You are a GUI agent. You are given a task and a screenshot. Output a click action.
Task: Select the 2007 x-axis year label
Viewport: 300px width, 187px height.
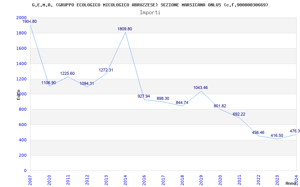[30, 180]
